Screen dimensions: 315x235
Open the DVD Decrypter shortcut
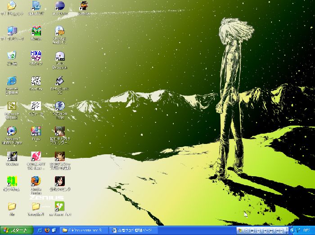click(x=60, y=56)
